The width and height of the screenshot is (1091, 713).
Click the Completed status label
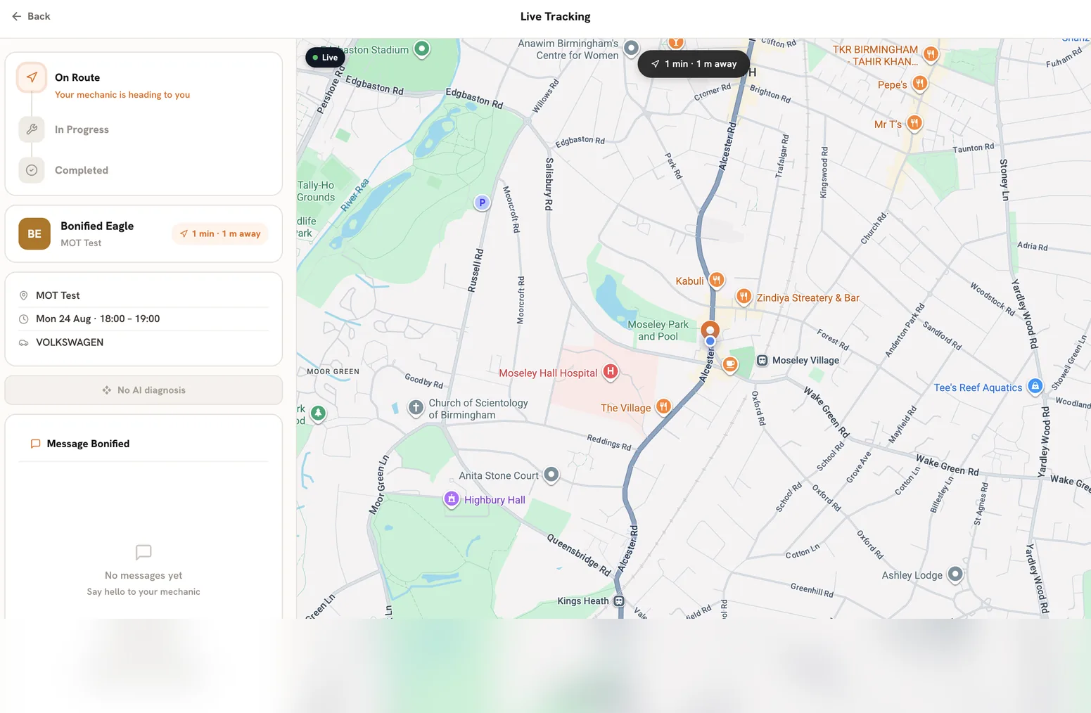(82, 170)
